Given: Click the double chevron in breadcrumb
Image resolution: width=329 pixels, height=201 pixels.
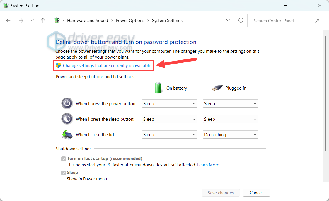Looking at the screenshot, I should pyautogui.click(x=63, y=21).
